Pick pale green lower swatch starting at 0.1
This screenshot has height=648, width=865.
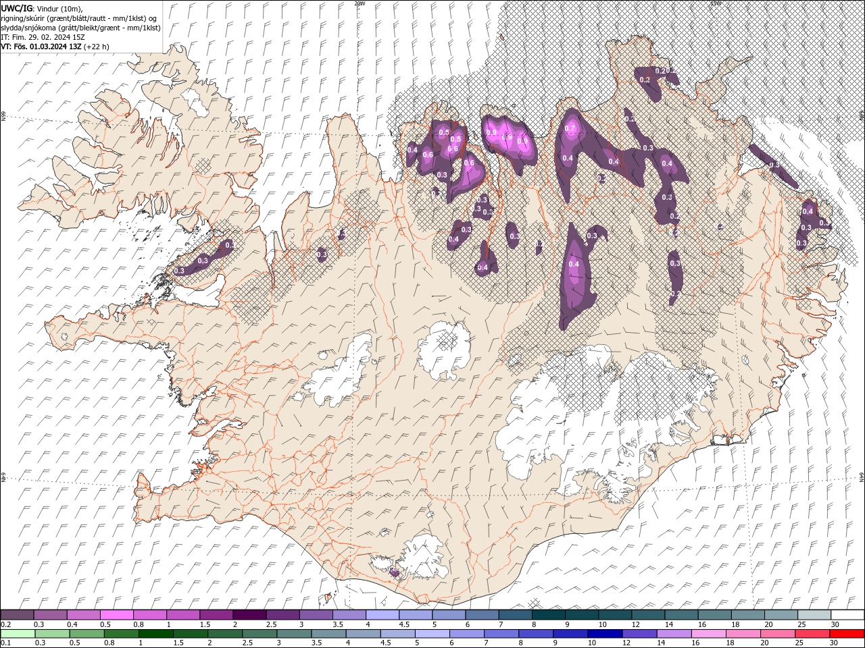click(18, 633)
